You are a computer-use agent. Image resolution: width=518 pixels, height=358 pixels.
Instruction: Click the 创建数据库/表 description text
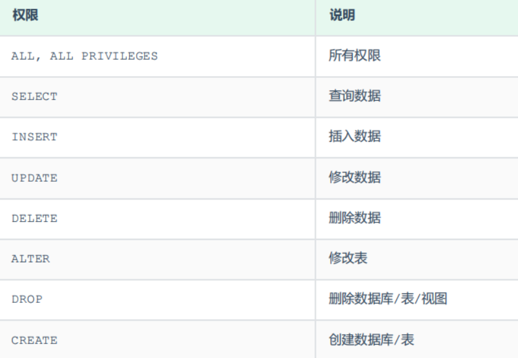click(x=371, y=340)
